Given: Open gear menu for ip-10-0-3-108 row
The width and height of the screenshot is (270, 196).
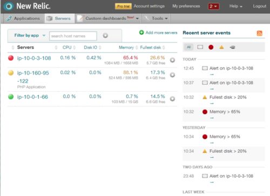Looking at the screenshot, I should (172, 60).
